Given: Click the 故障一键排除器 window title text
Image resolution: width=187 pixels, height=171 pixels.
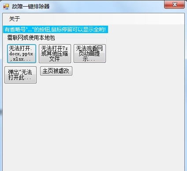Looking at the screenshot, I should tap(31, 7).
